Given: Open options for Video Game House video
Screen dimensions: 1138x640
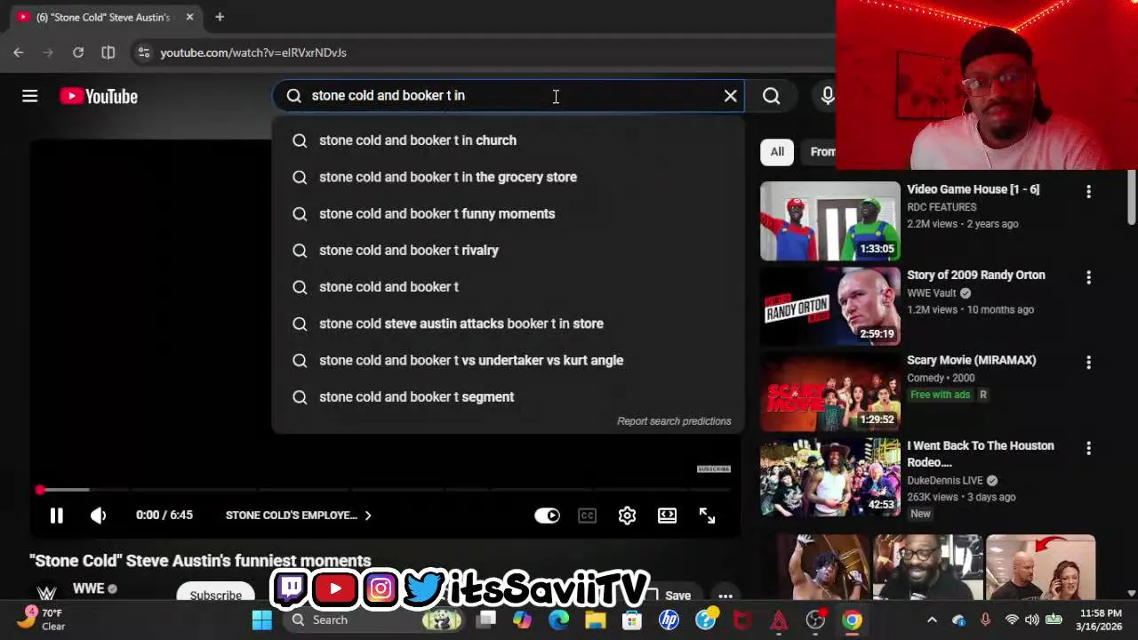Looking at the screenshot, I should pos(1088,191).
